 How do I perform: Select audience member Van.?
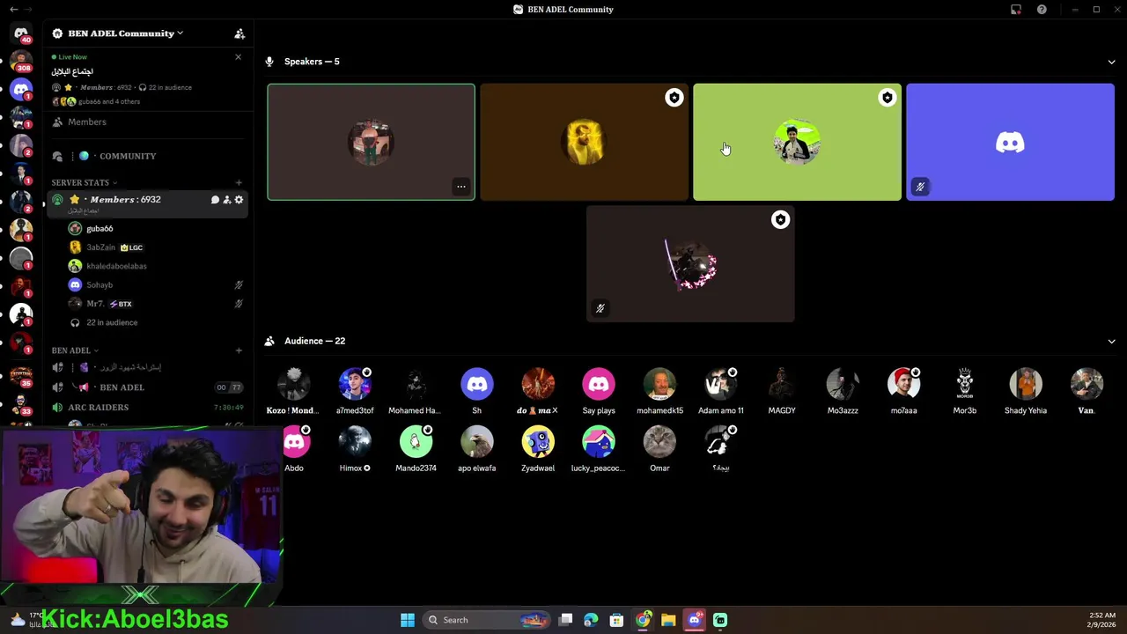[1086, 391]
